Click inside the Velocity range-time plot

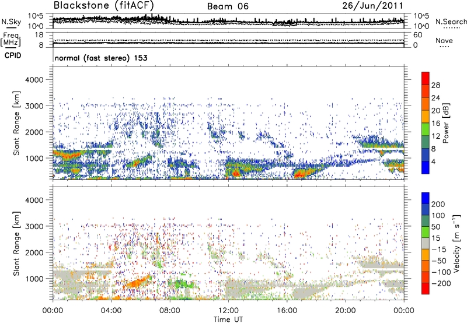tap(228, 243)
